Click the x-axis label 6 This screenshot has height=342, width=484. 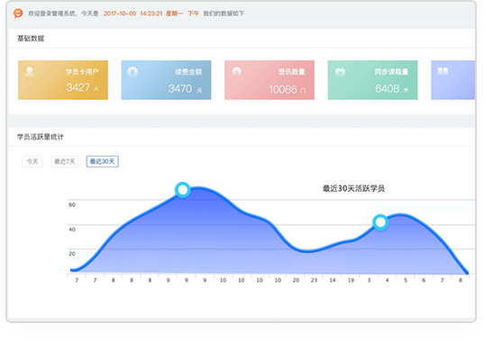424,281
